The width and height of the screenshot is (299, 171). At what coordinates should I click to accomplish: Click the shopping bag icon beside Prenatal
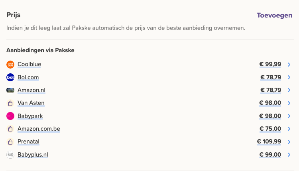tap(10, 142)
